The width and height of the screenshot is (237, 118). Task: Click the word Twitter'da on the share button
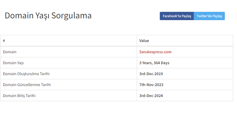[203, 16]
